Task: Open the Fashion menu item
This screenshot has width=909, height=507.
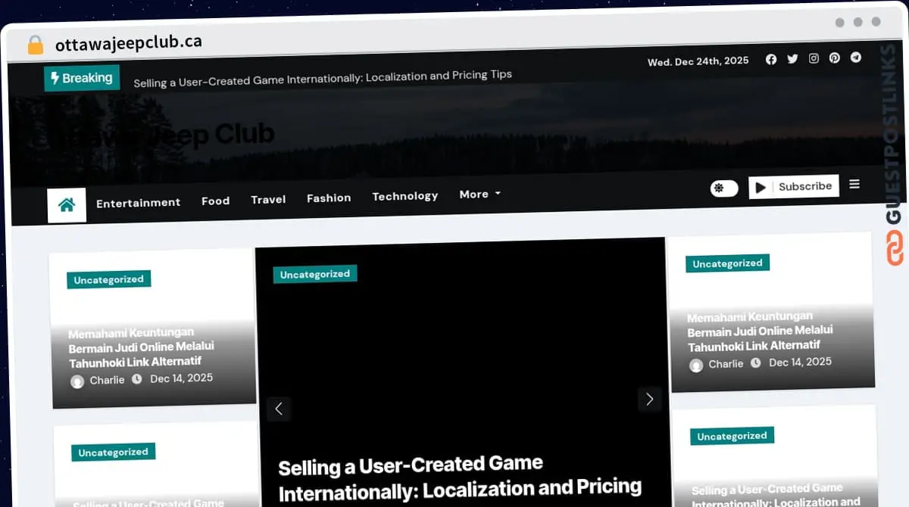Action: (x=329, y=198)
